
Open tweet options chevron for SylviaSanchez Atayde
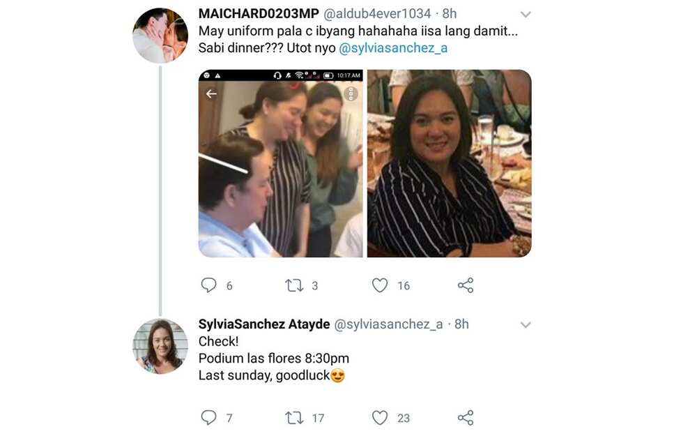(526, 325)
